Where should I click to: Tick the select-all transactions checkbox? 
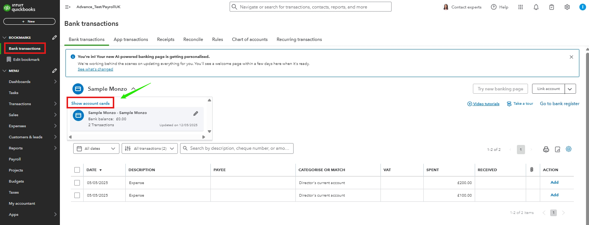pos(77,170)
